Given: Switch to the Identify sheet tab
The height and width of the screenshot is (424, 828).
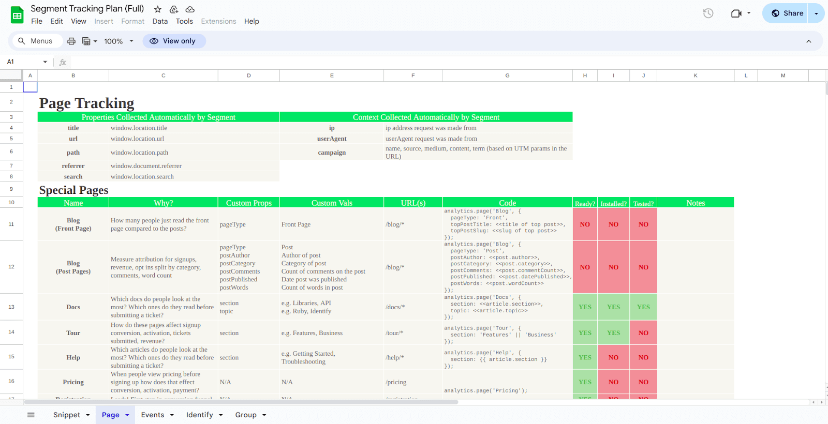Looking at the screenshot, I should tap(200, 415).
